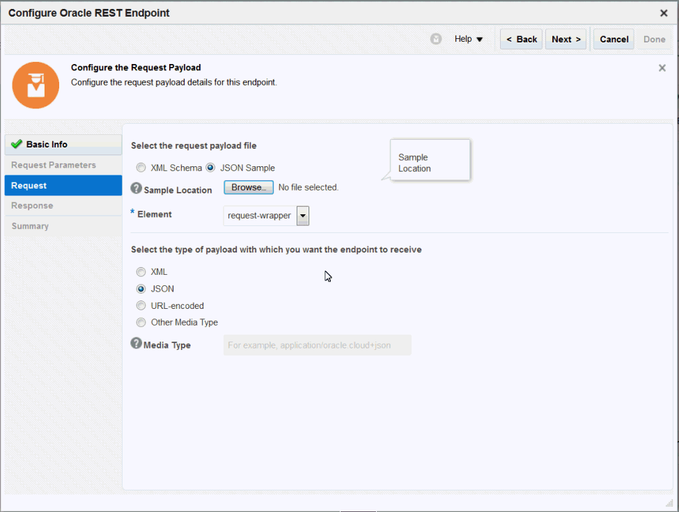Go to the Summary step
679x512 pixels.
click(63, 226)
